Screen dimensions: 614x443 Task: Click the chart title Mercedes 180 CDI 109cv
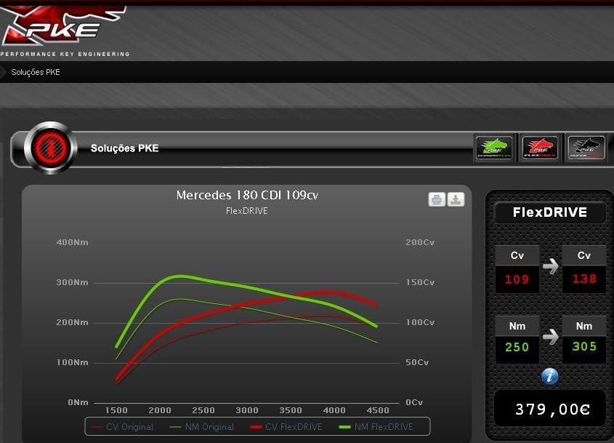[247, 195]
